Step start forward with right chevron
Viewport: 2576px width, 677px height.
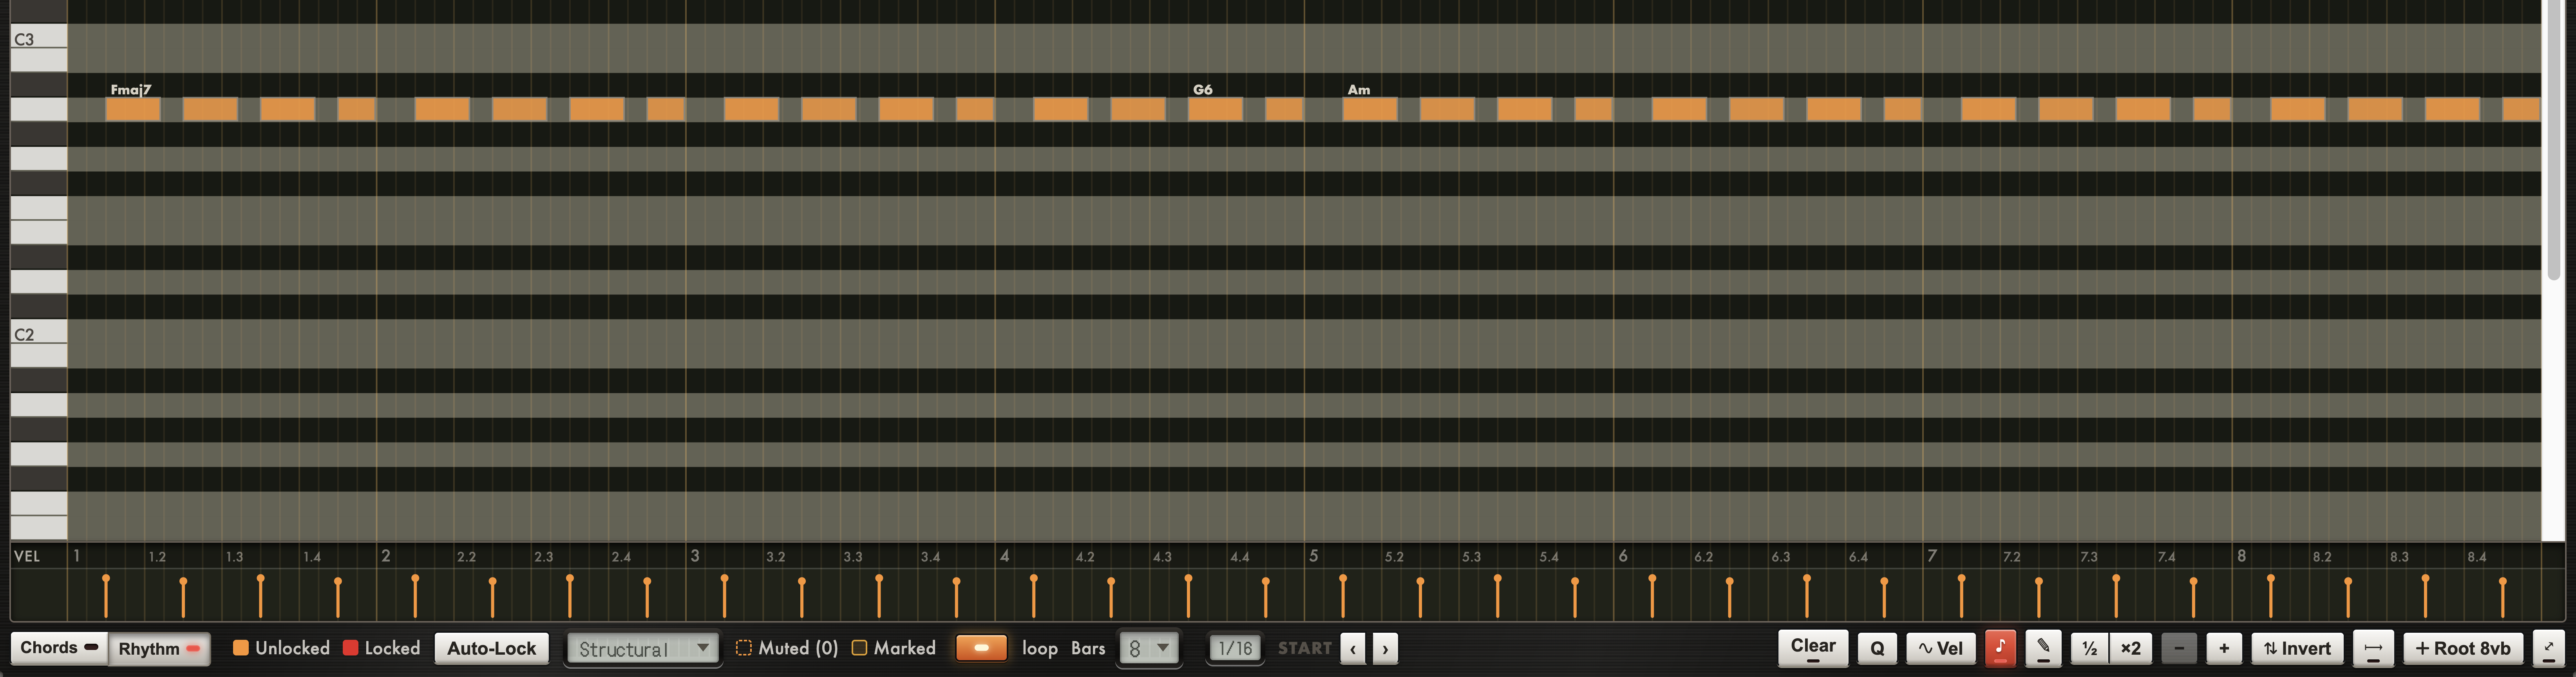pos(1385,648)
